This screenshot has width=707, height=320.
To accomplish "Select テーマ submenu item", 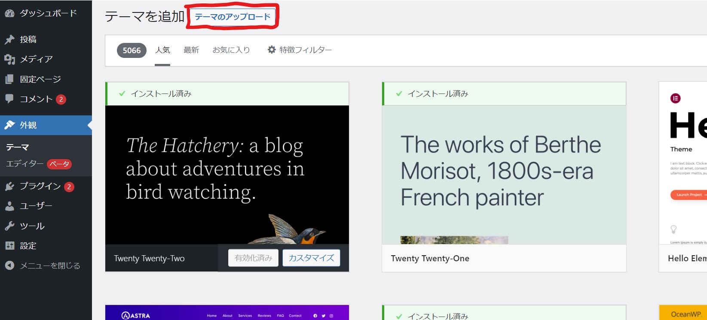I will click(x=18, y=147).
